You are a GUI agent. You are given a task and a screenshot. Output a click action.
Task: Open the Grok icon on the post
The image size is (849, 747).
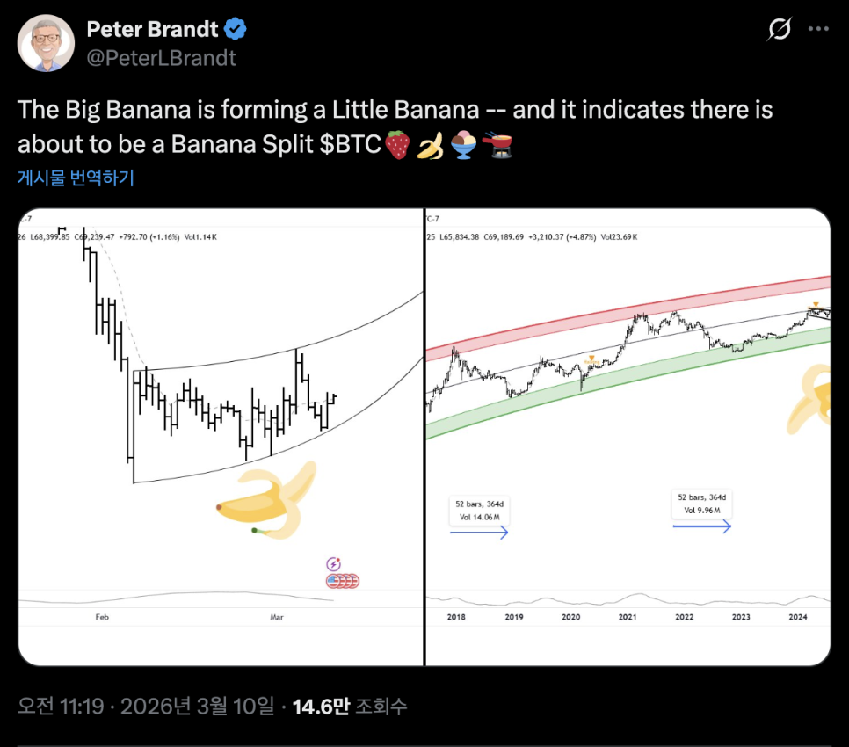(x=779, y=30)
